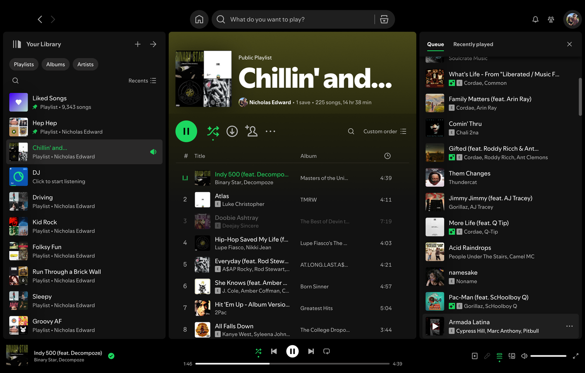Open the DJ item in library
The width and height of the screenshot is (585, 373).
84,177
